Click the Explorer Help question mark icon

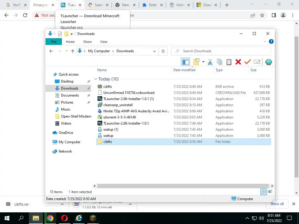pyautogui.click(x=271, y=41)
